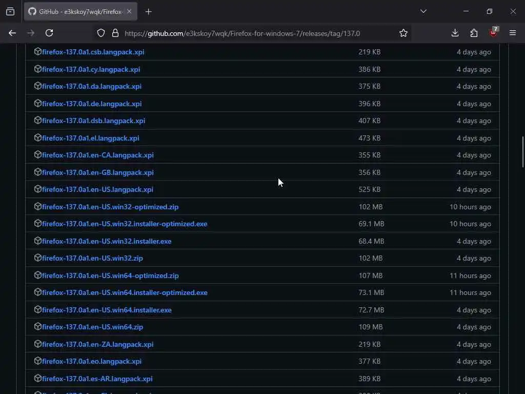Click package icon beside de.langpack.xpi
Image resolution: width=525 pixels, height=394 pixels.
click(x=38, y=103)
